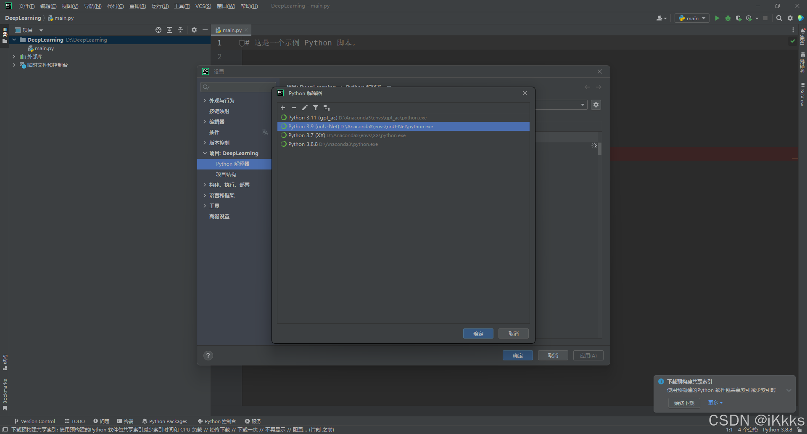Open 运行(U) menu
This screenshot has height=434, width=807.
160,6
